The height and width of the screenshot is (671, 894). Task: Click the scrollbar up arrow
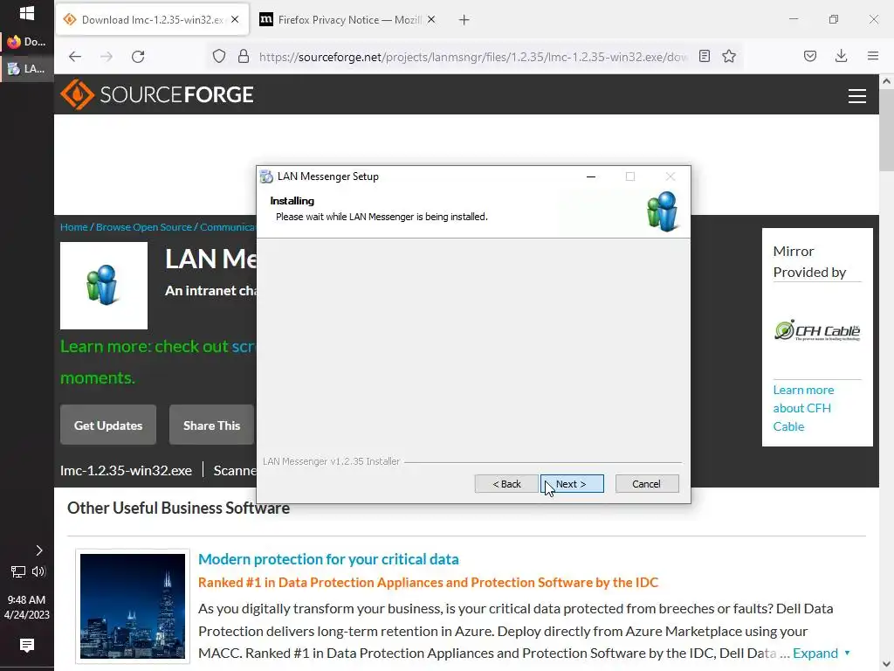click(886, 81)
